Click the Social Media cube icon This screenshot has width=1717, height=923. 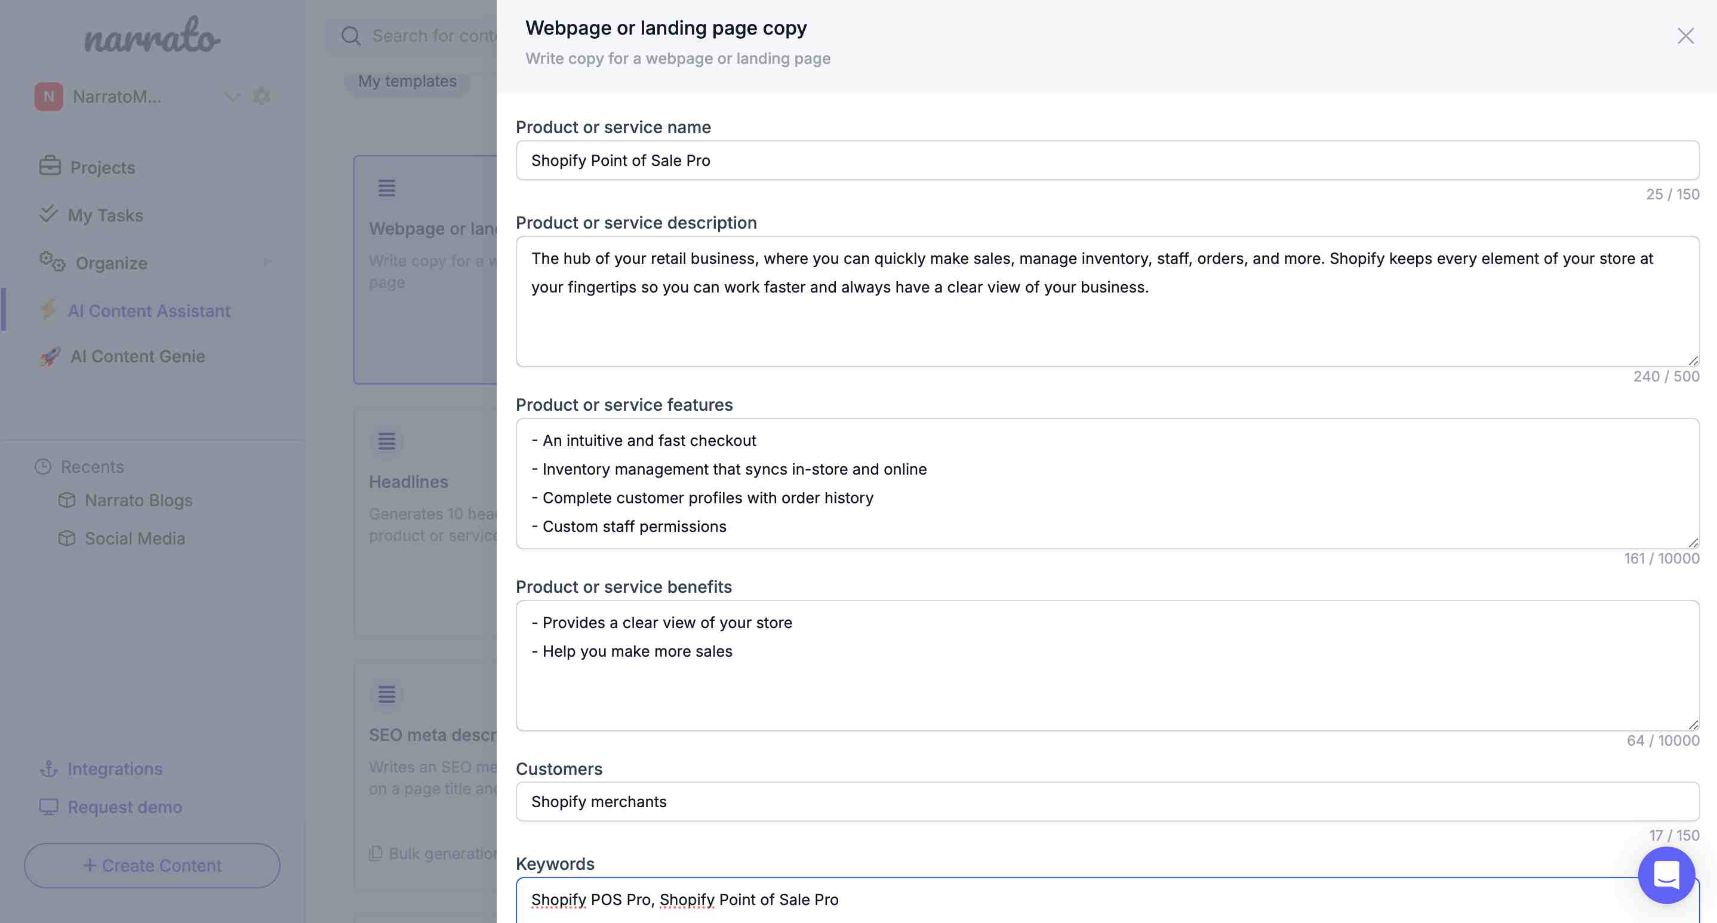(67, 538)
